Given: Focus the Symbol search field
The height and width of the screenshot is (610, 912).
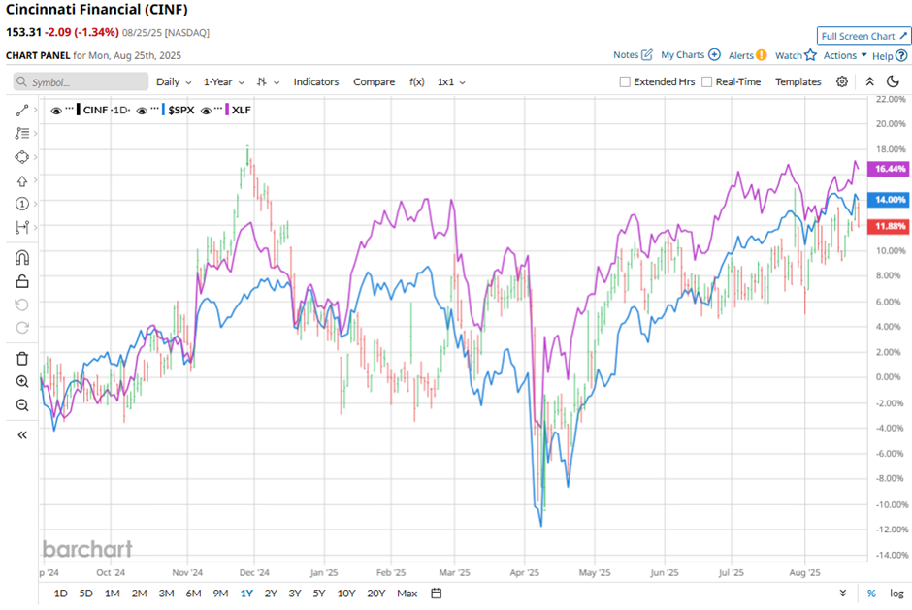Looking at the screenshot, I should 81,82.
